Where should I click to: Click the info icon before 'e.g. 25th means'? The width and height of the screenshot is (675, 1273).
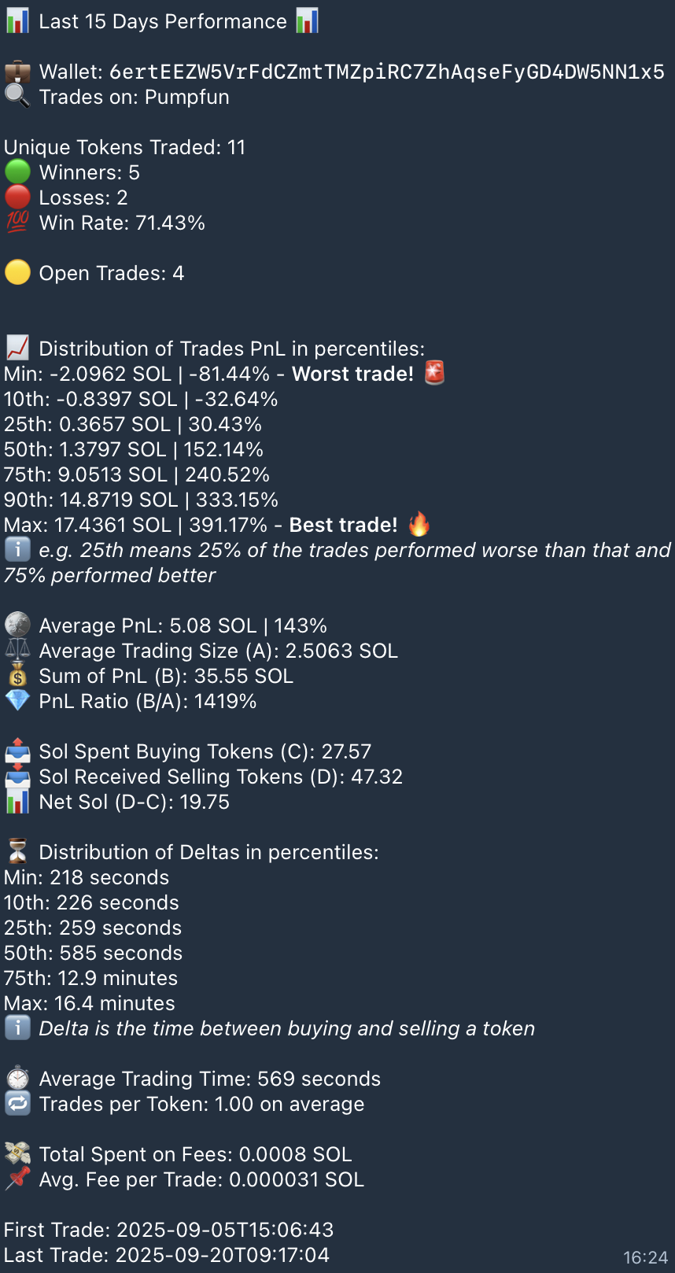click(x=17, y=549)
